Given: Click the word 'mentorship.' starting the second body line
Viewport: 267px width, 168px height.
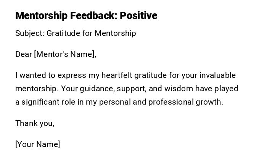Looking at the screenshot, I should point(37,89).
